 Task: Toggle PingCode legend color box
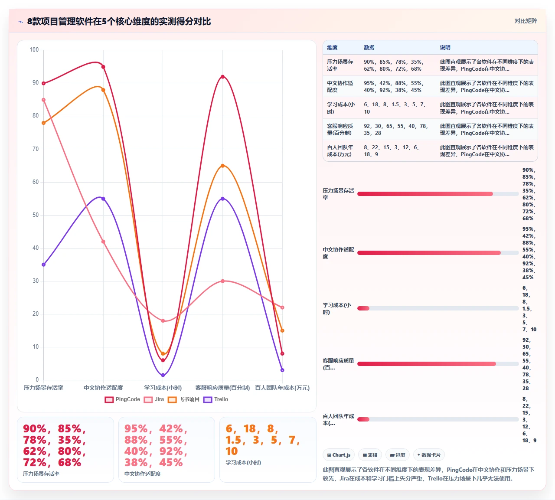109,399
